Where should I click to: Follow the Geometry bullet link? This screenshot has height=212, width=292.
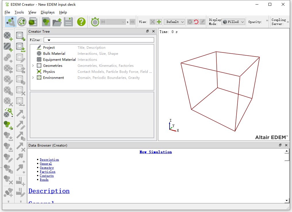click(47, 168)
